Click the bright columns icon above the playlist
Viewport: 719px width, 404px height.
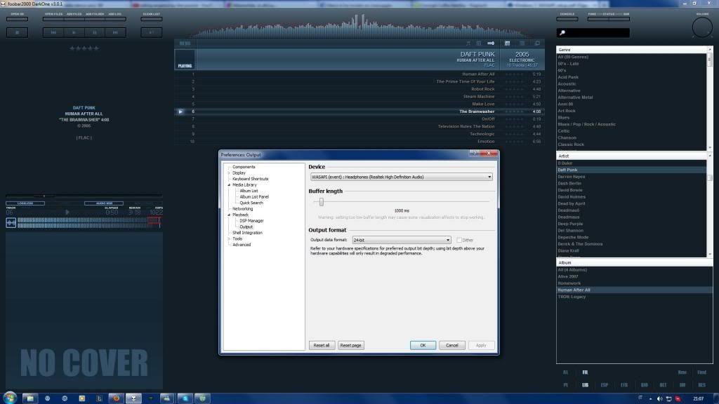[x=507, y=43]
